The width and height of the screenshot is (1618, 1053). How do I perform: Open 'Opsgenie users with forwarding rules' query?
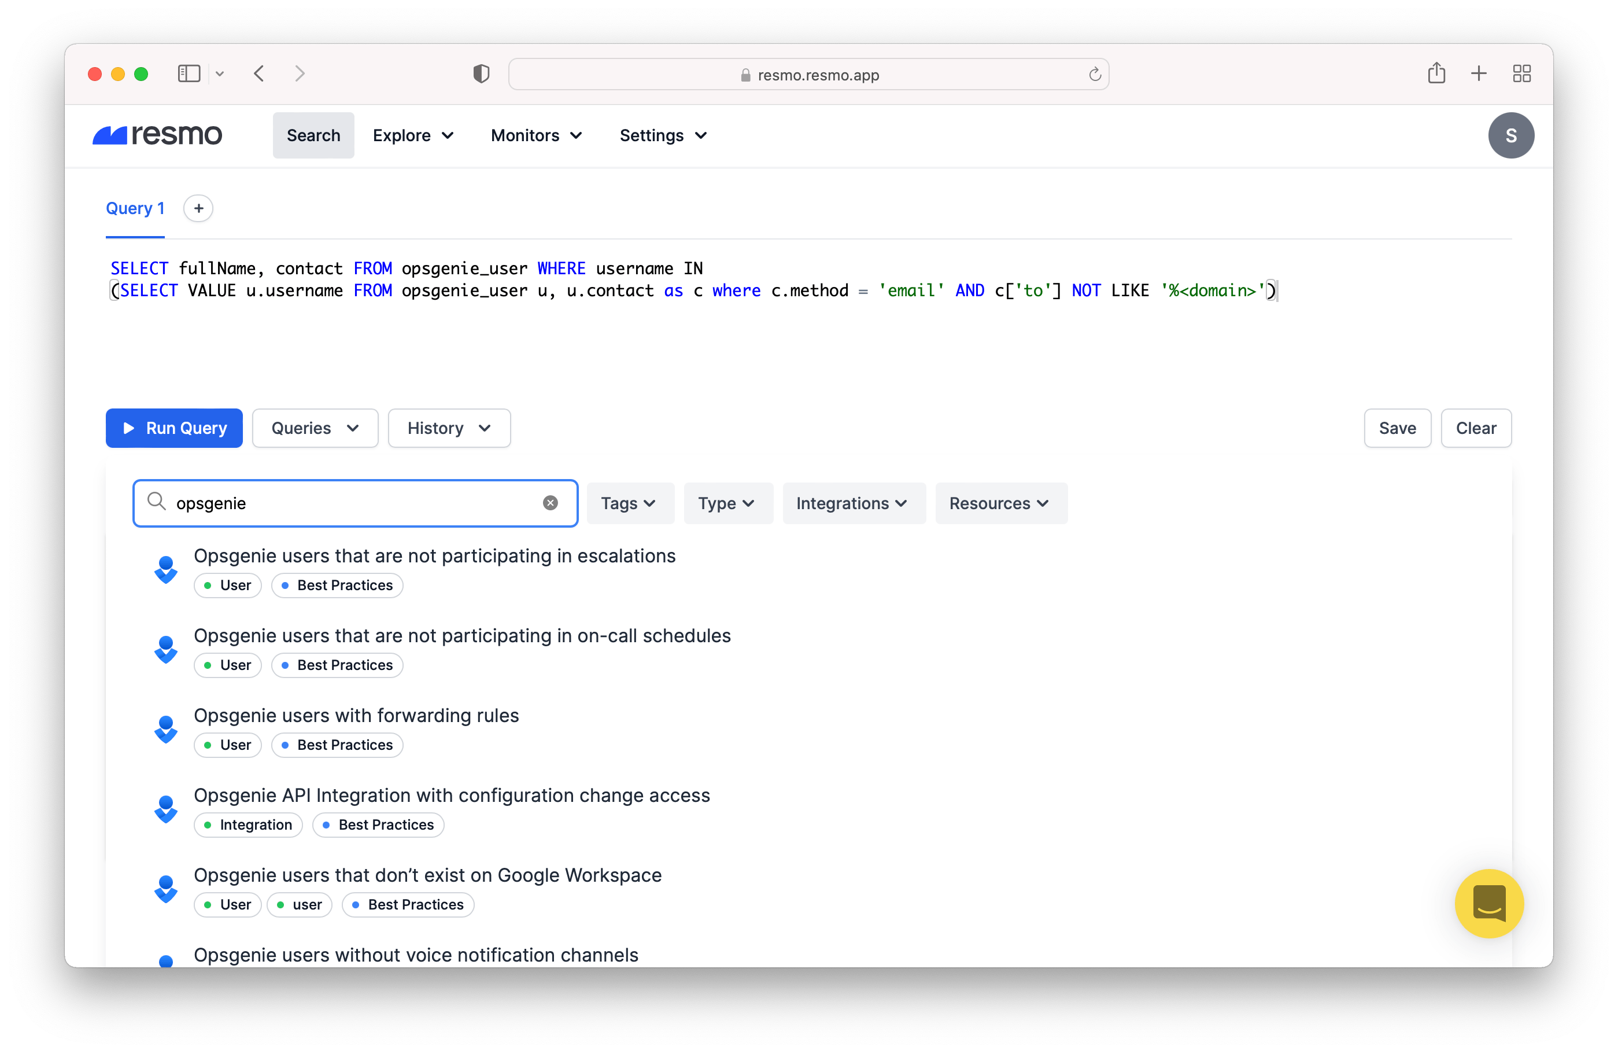coord(356,716)
